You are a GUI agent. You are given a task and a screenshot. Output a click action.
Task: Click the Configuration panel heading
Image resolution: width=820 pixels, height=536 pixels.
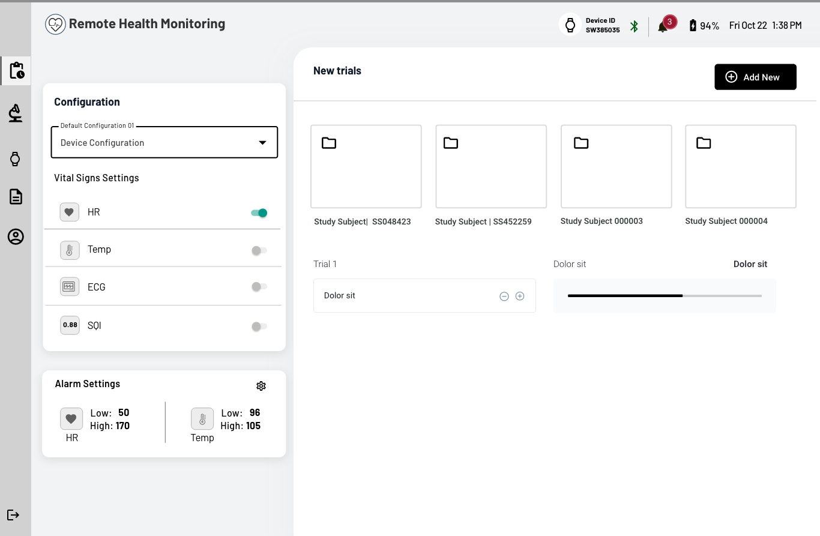(87, 102)
